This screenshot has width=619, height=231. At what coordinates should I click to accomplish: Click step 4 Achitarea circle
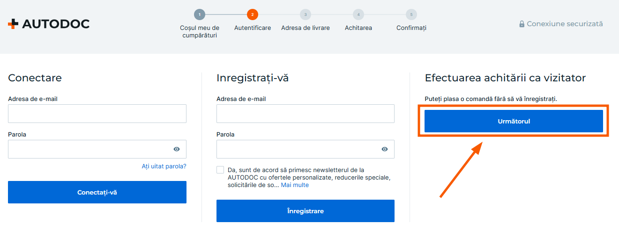click(x=358, y=14)
